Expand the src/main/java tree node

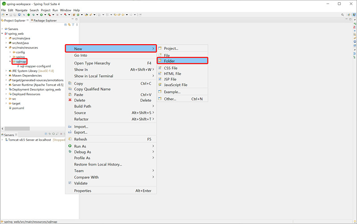(6, 38)
